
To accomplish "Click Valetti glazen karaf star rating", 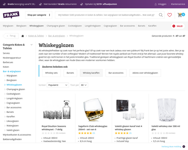I will pos(122,133).
